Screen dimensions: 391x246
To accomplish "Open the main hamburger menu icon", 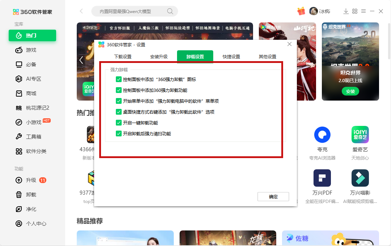I will tap(363, 11).
